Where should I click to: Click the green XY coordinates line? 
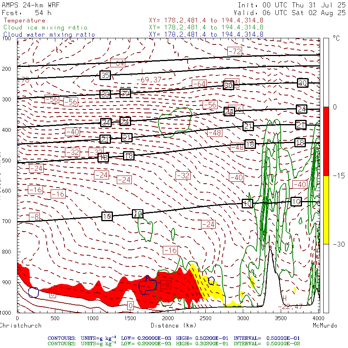[x=206, y=27]
